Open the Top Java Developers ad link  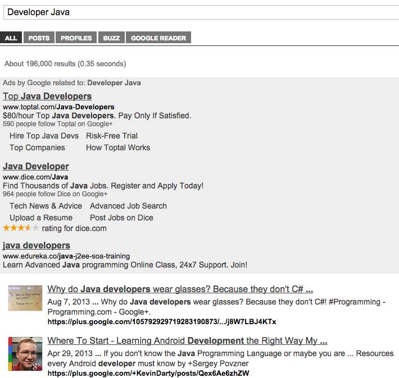pyautogui.click(x=47, y=96)
